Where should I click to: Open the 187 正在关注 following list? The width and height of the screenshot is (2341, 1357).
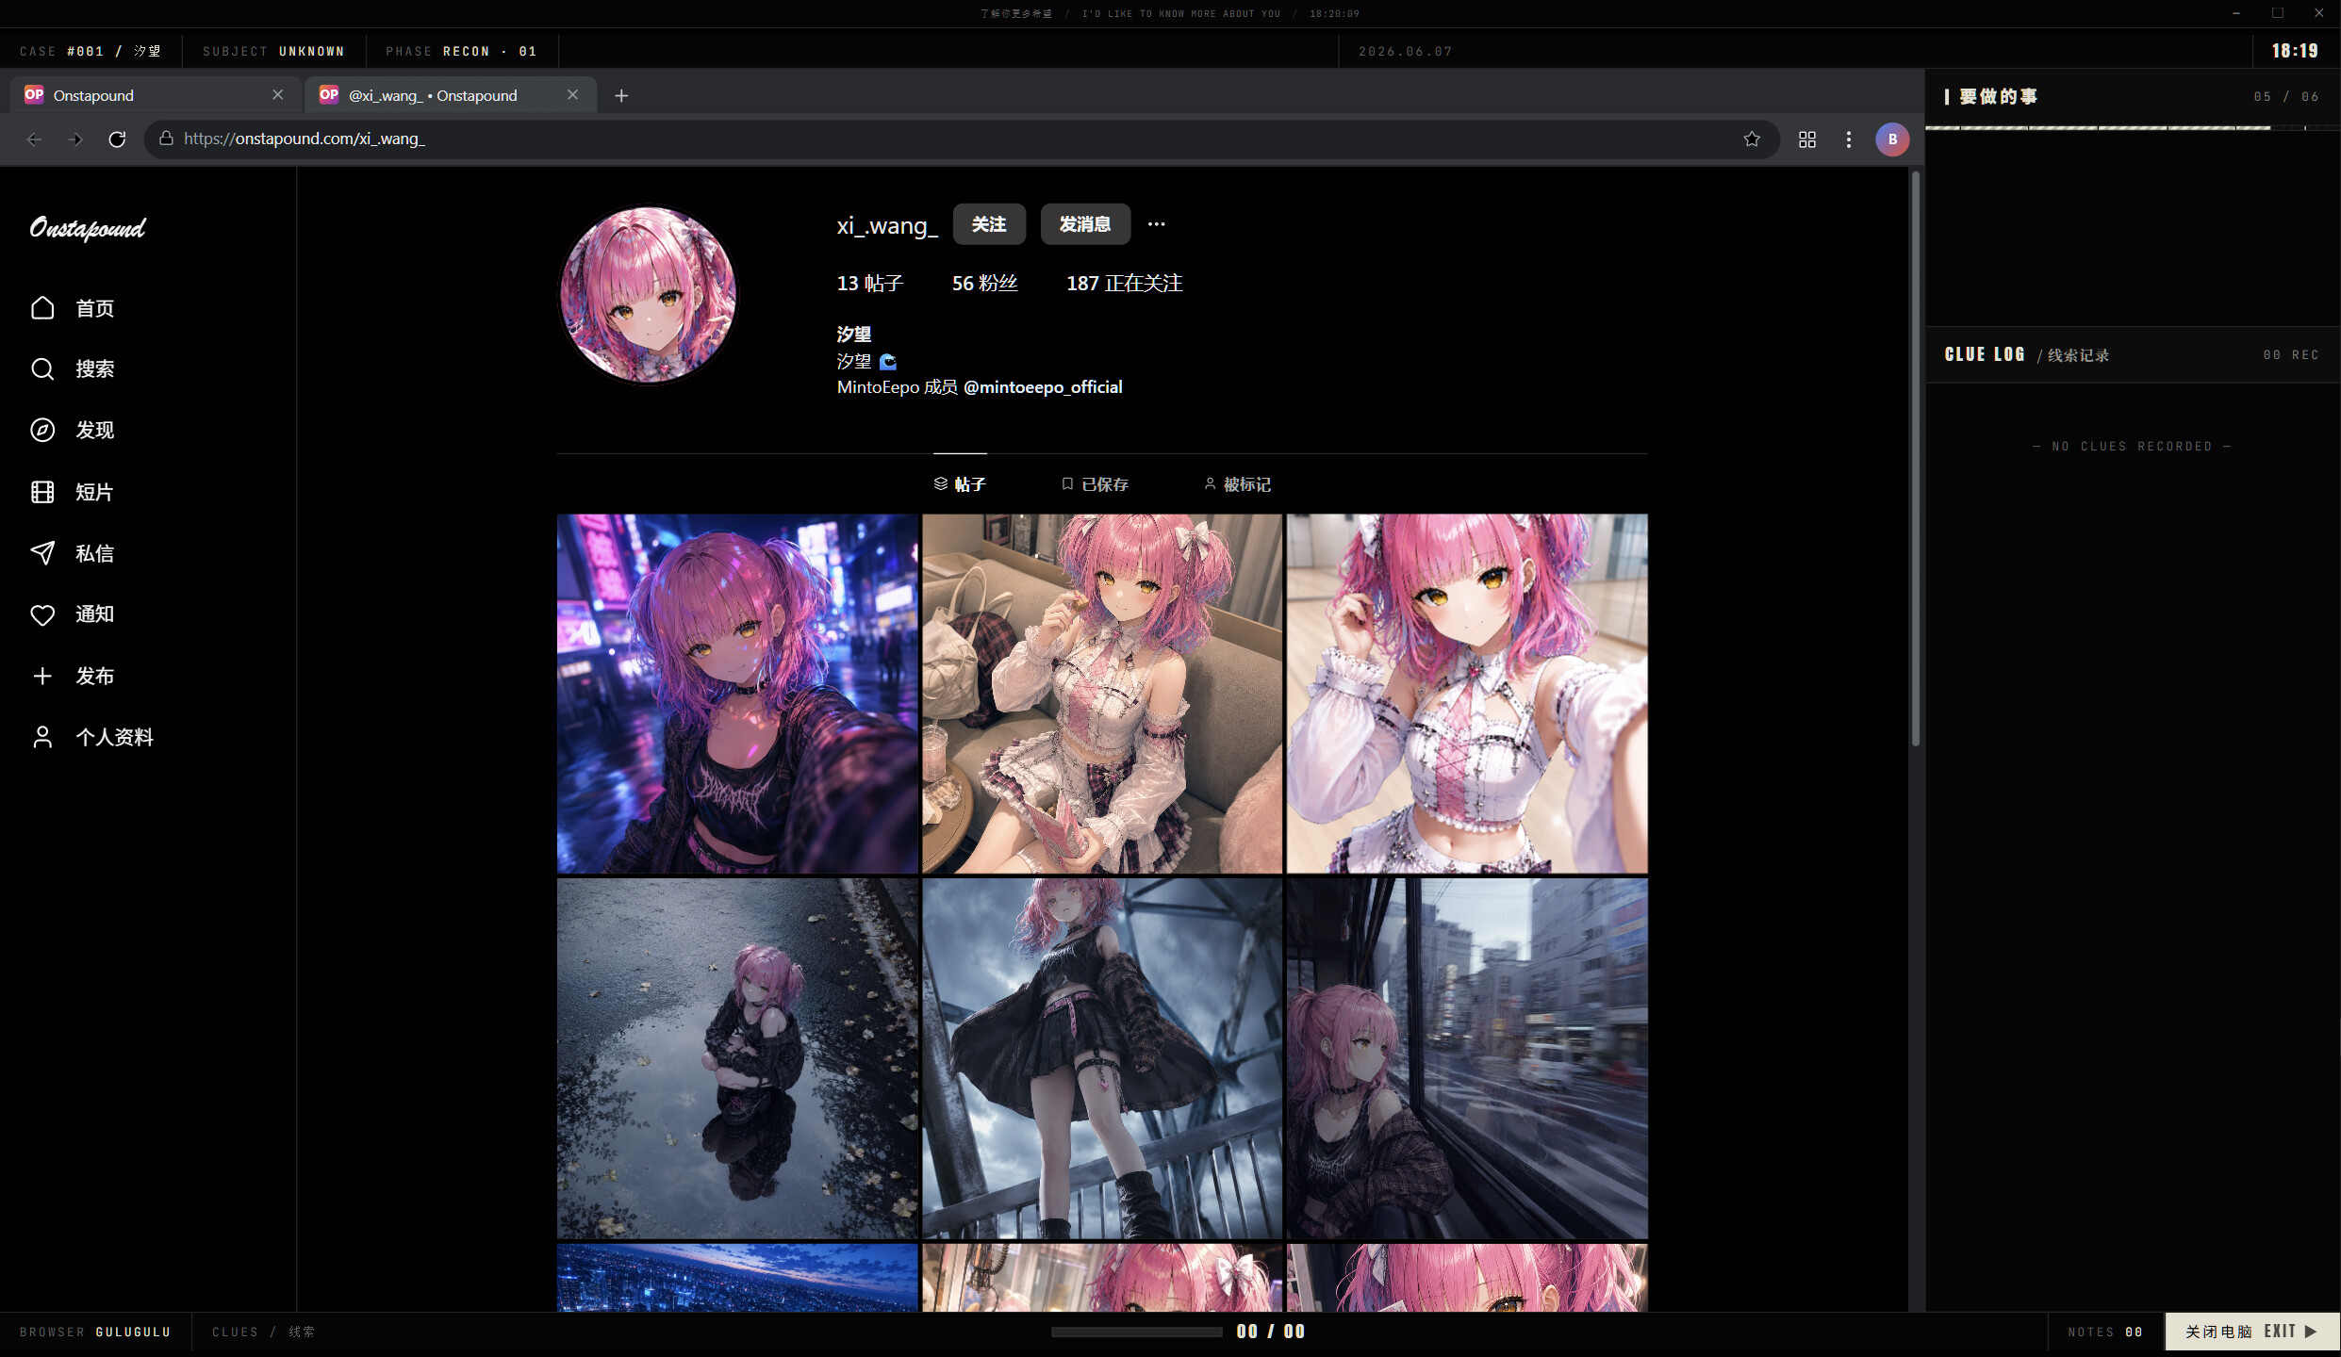click(1124, 284)
